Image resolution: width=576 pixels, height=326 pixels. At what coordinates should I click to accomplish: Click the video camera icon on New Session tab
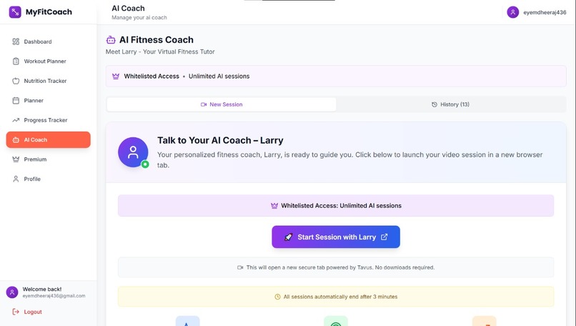pos(204,104)
